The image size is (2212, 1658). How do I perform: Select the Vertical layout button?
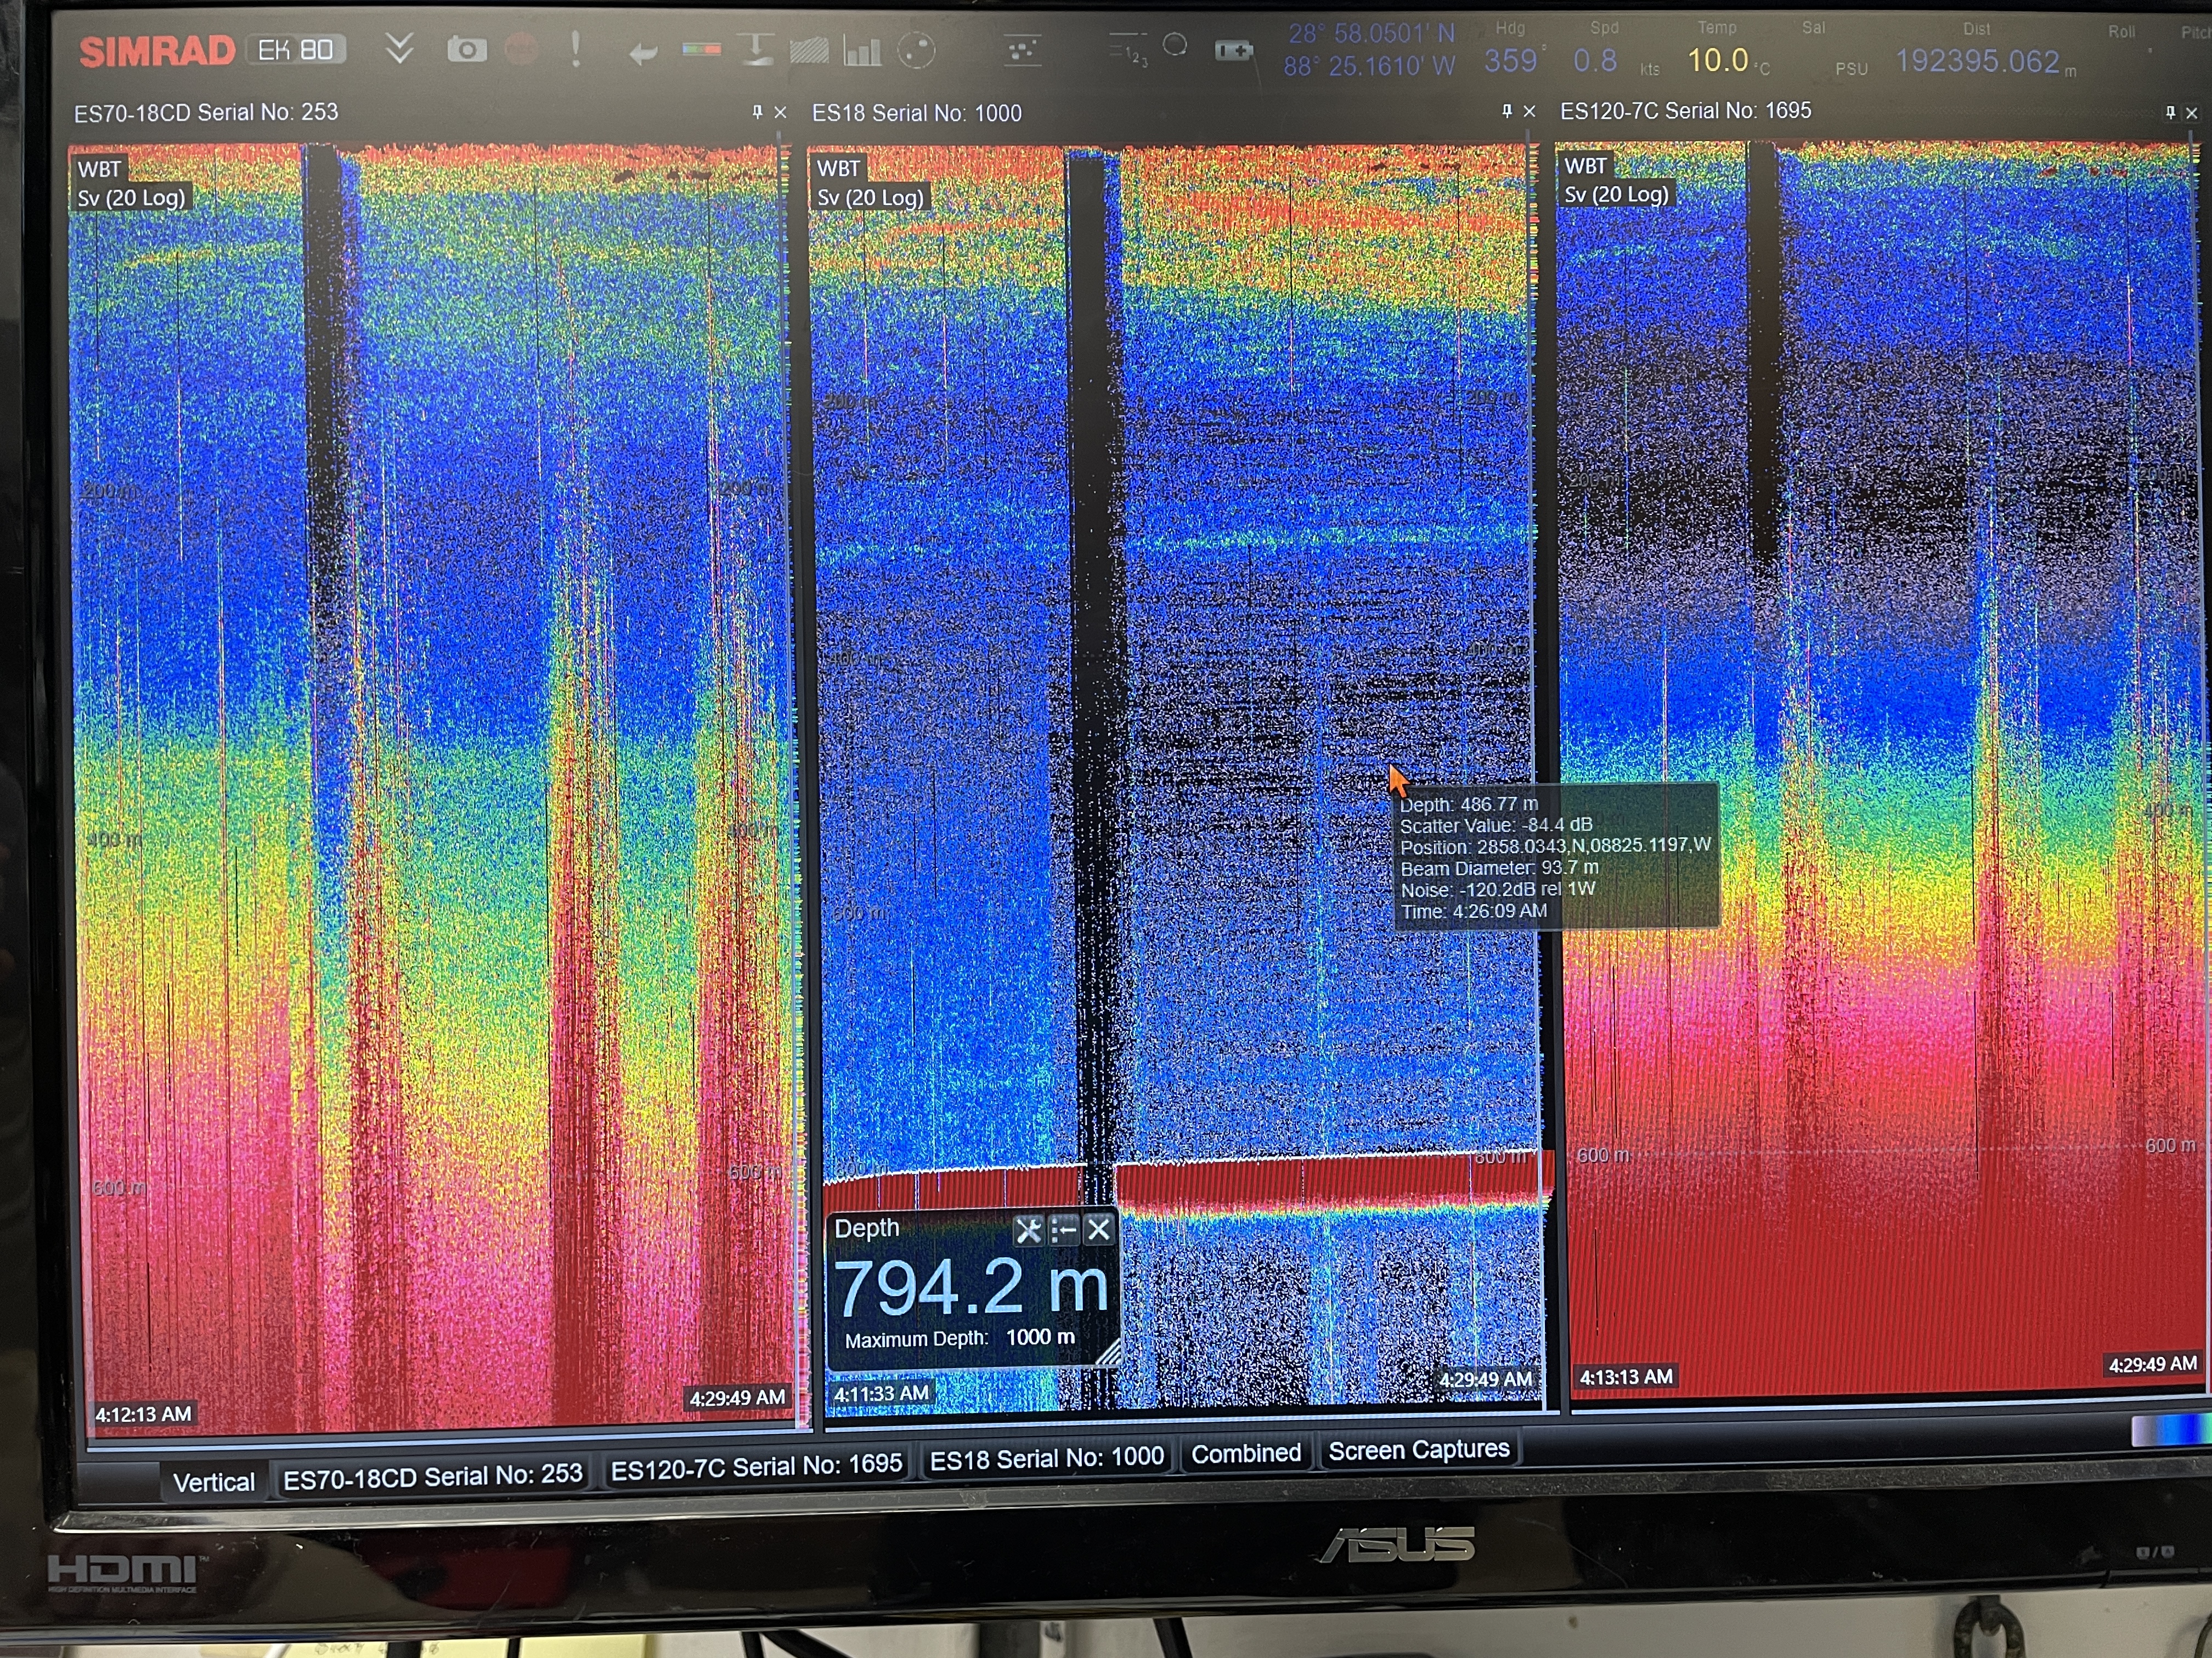point(213,1482)
